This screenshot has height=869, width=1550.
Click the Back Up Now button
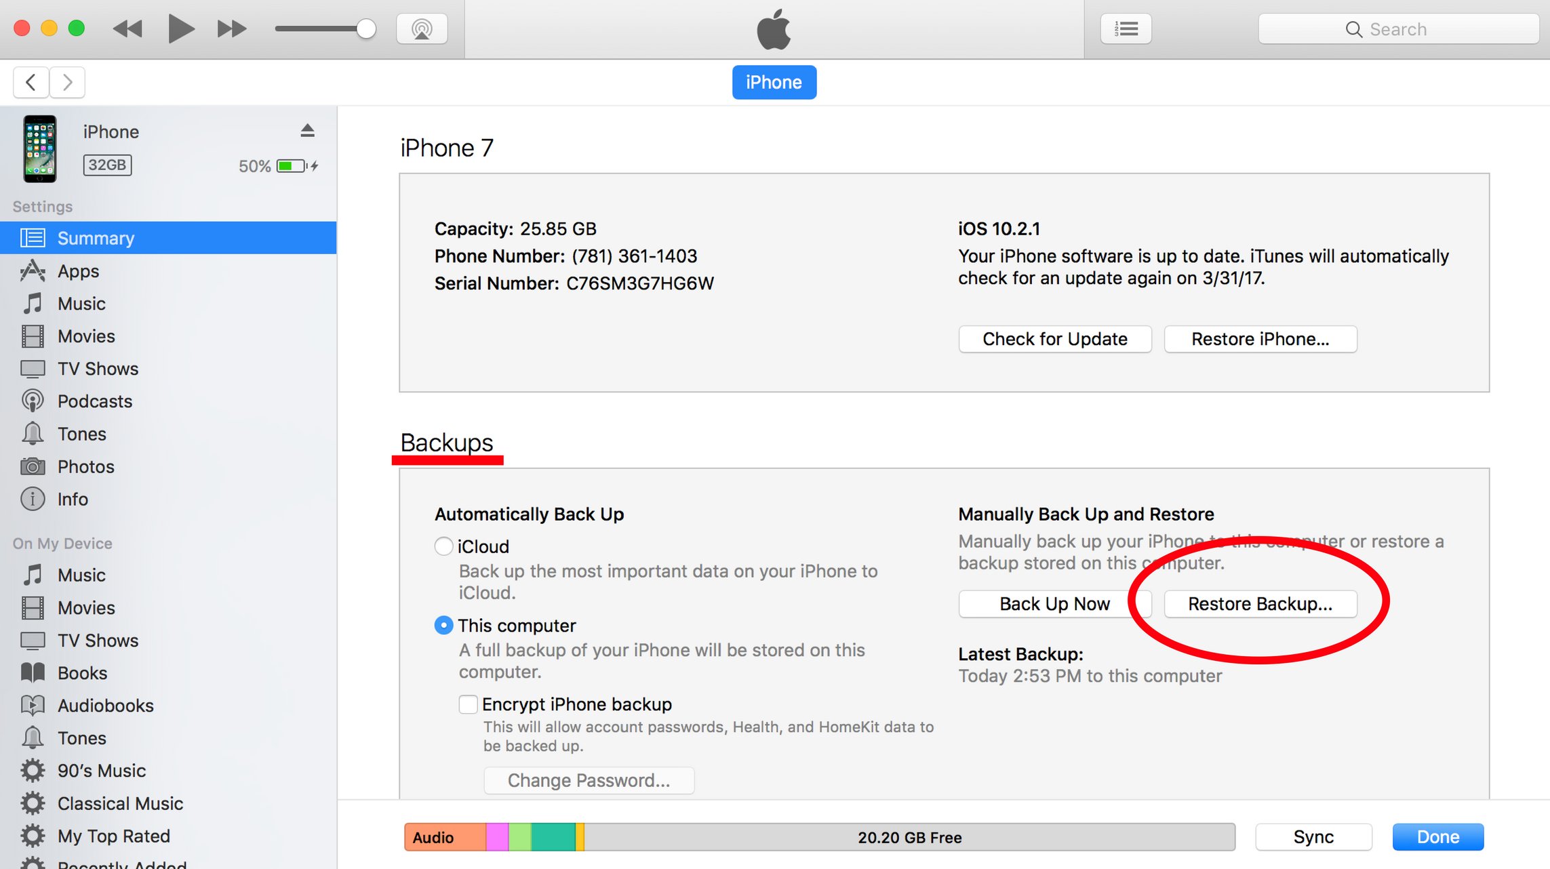click(1054, 603)
